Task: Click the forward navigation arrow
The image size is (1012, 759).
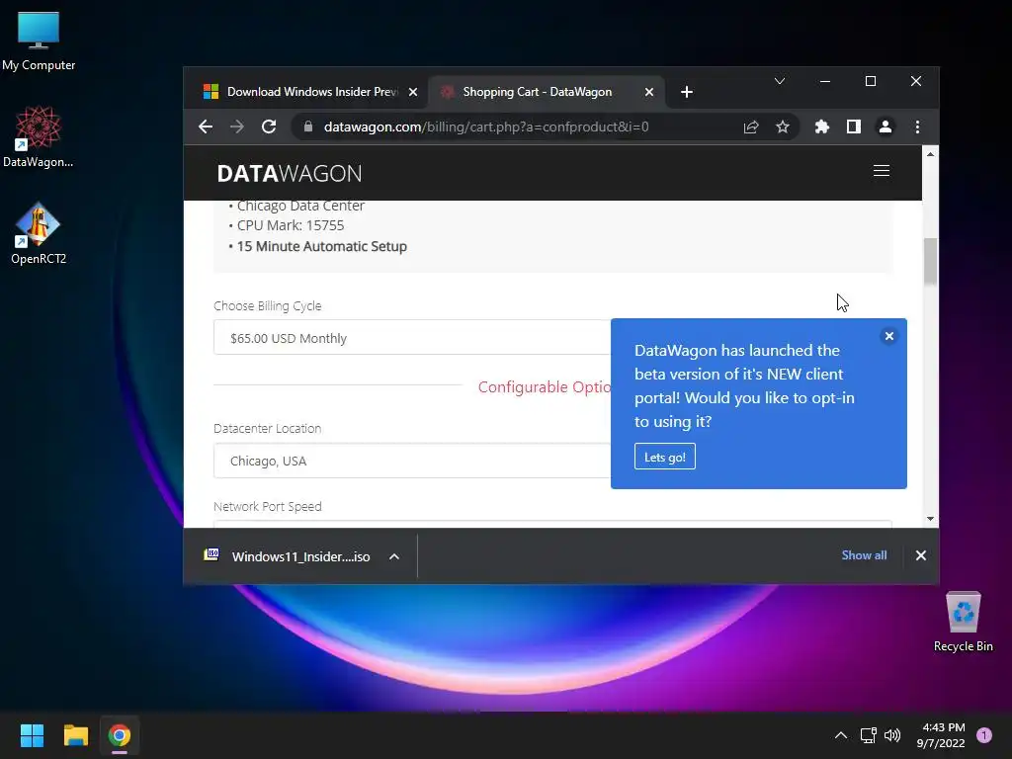Action: [237, 127]
